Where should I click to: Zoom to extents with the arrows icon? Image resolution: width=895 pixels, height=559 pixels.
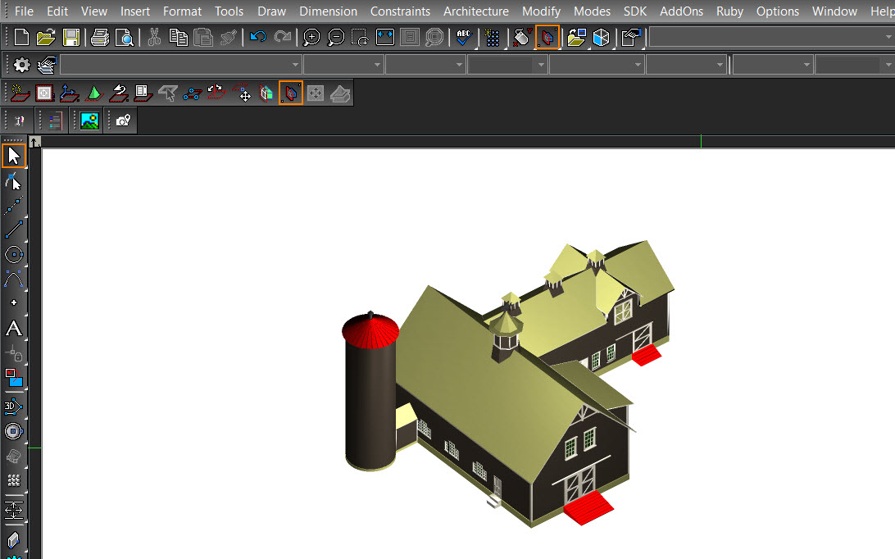point(385,38)
